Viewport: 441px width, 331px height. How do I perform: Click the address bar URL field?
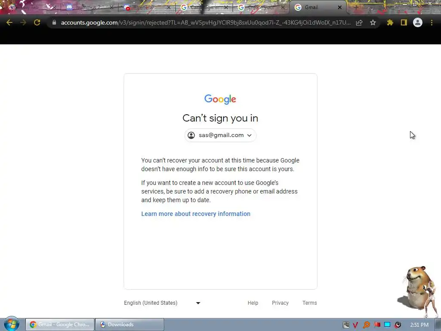tap(205, 22)
